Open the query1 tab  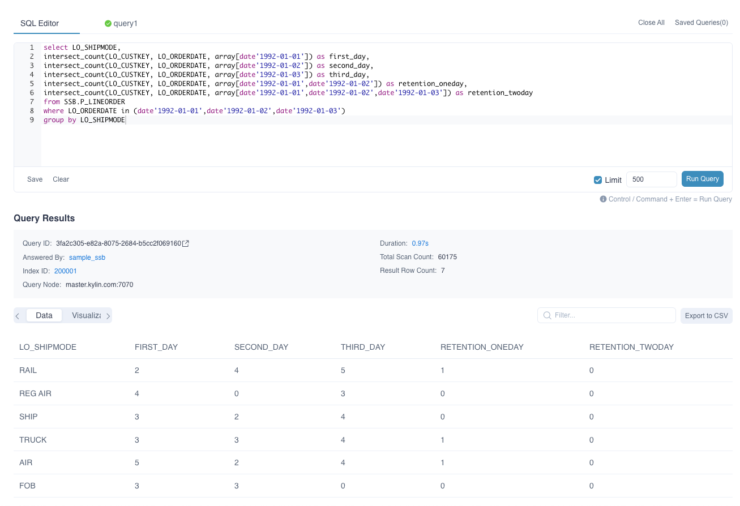125,23
